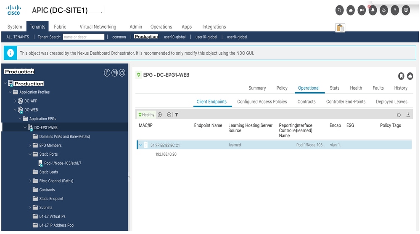Refresh the client endpoints table
Screen dimensions: 420x234
tap(399, 115)
